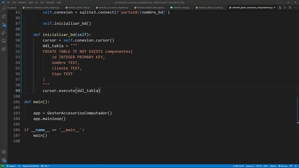Click the feedback icon in status bar
299x168 pixels.
tap(291, 166)
